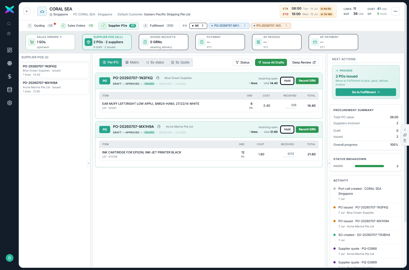
Task: Open the AI assistant sparkle icon
Action: (405, 135)
